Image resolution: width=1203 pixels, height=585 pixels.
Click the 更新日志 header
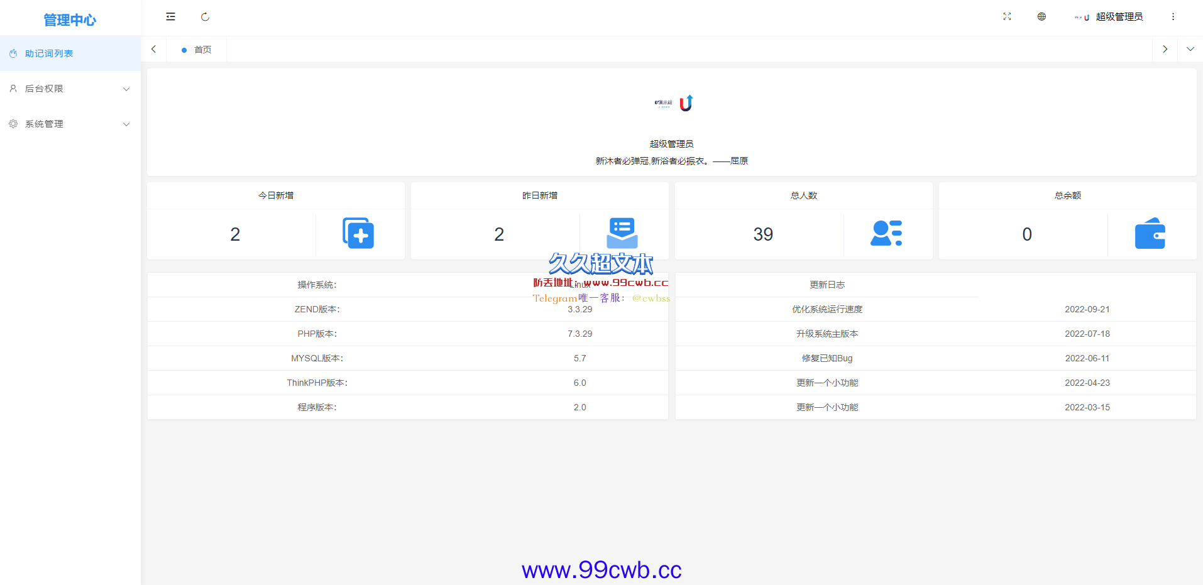pos(827,285)
